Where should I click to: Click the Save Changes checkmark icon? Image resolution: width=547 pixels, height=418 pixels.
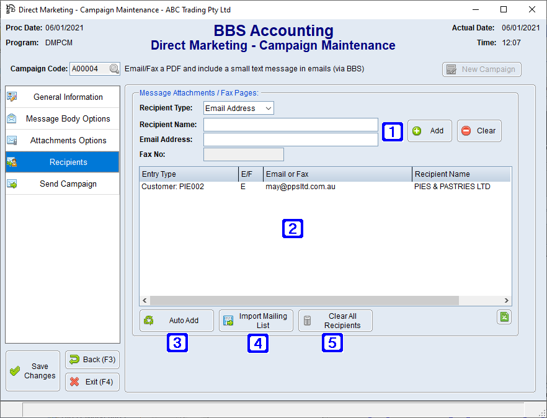point(16,370)
